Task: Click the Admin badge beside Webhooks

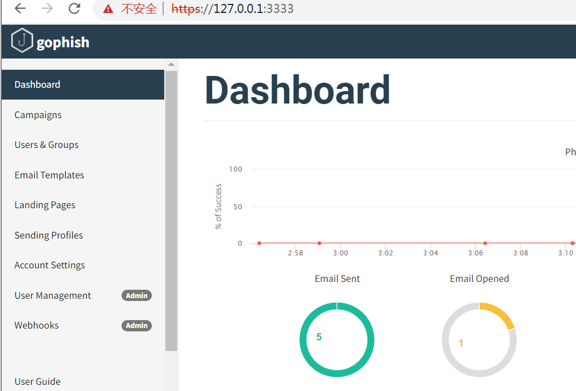Action: coord(137,326)
